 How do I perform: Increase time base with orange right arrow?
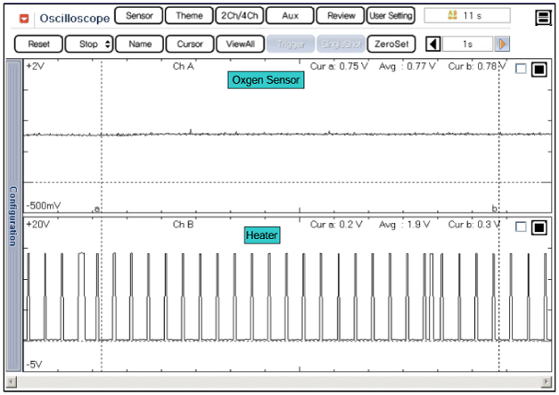[x=503, y=44]
